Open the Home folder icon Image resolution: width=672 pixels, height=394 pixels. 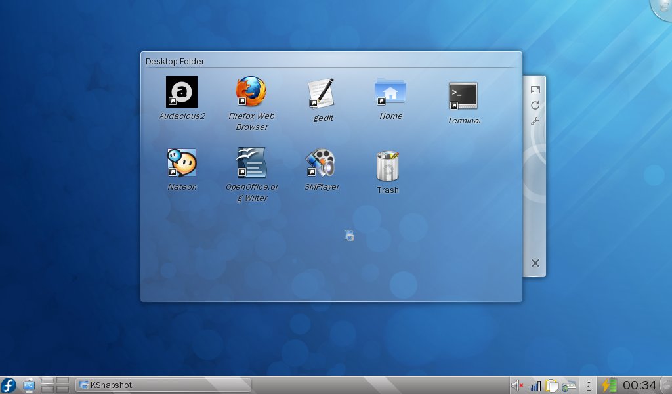point(390,91)
